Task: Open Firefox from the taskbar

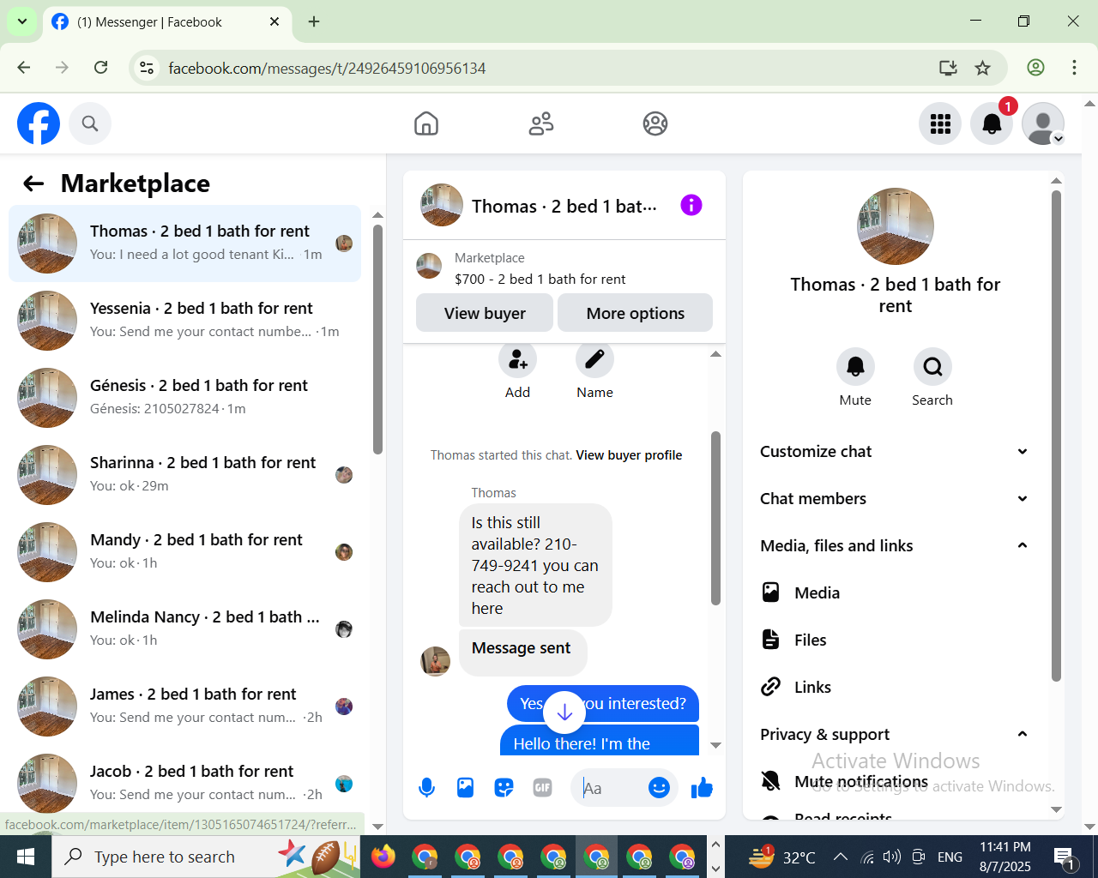Action: 383,857
